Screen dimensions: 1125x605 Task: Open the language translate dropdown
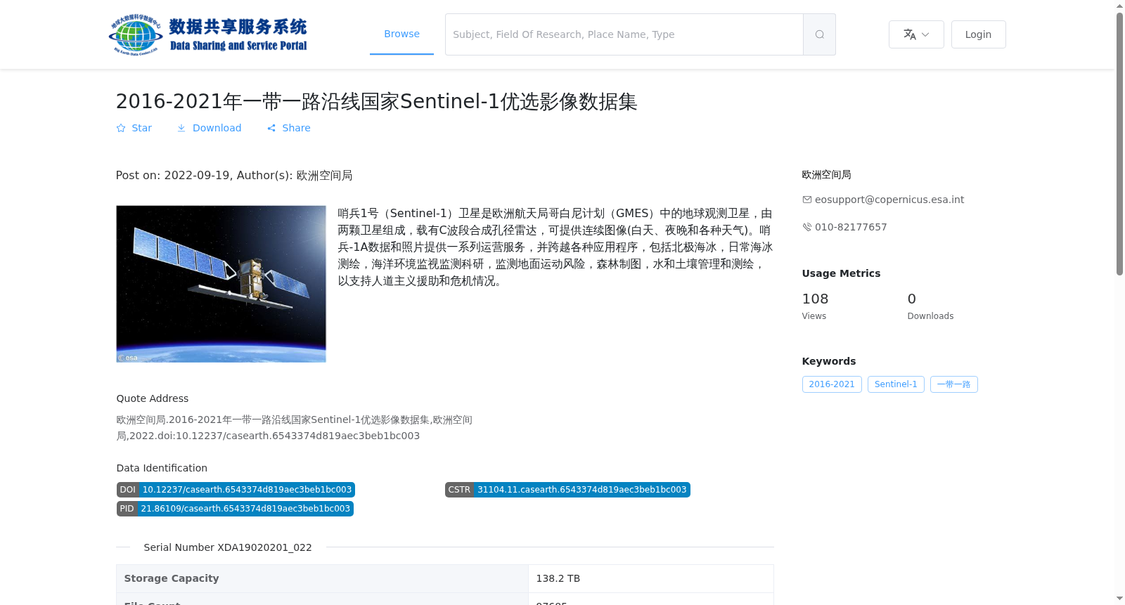[x=916, y=34]
